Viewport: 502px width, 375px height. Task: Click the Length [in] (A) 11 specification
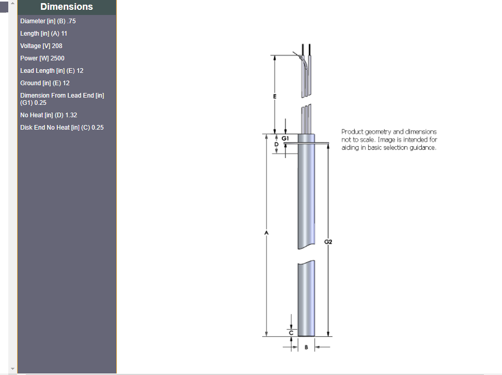pyautogui.click(x=43, y=33)
